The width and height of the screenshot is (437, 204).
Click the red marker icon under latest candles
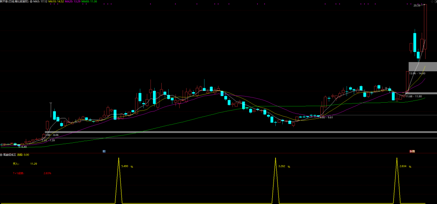click(x=412, y=151)
